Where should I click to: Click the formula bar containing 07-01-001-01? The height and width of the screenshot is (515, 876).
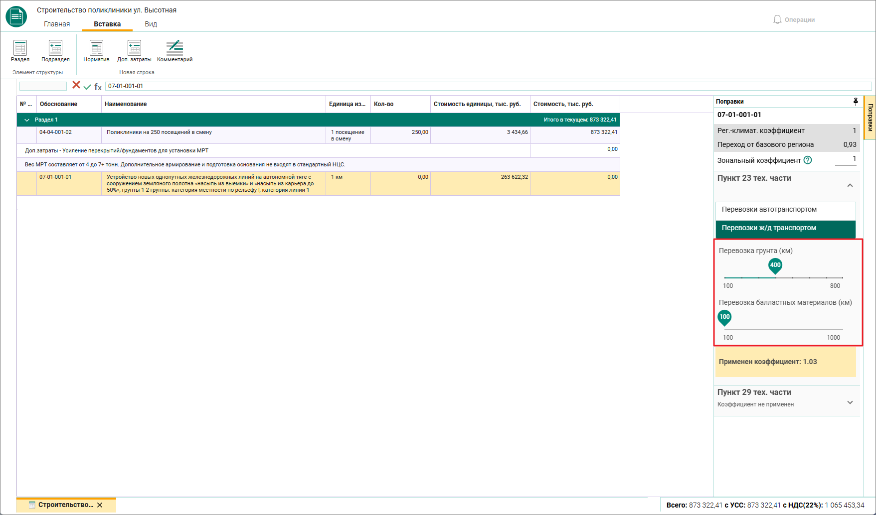pos(488,86)
